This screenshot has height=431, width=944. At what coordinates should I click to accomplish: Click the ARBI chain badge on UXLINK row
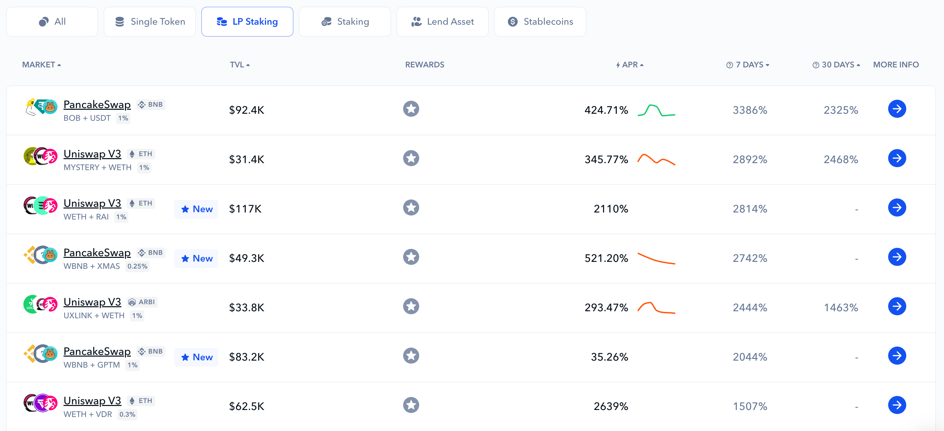coord(142,302)
